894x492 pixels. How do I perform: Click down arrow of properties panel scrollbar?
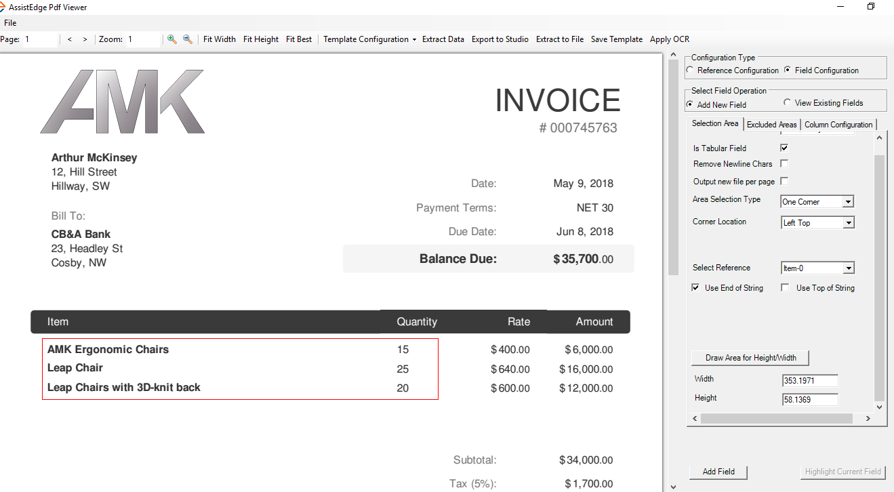click(x=880, y=407)
